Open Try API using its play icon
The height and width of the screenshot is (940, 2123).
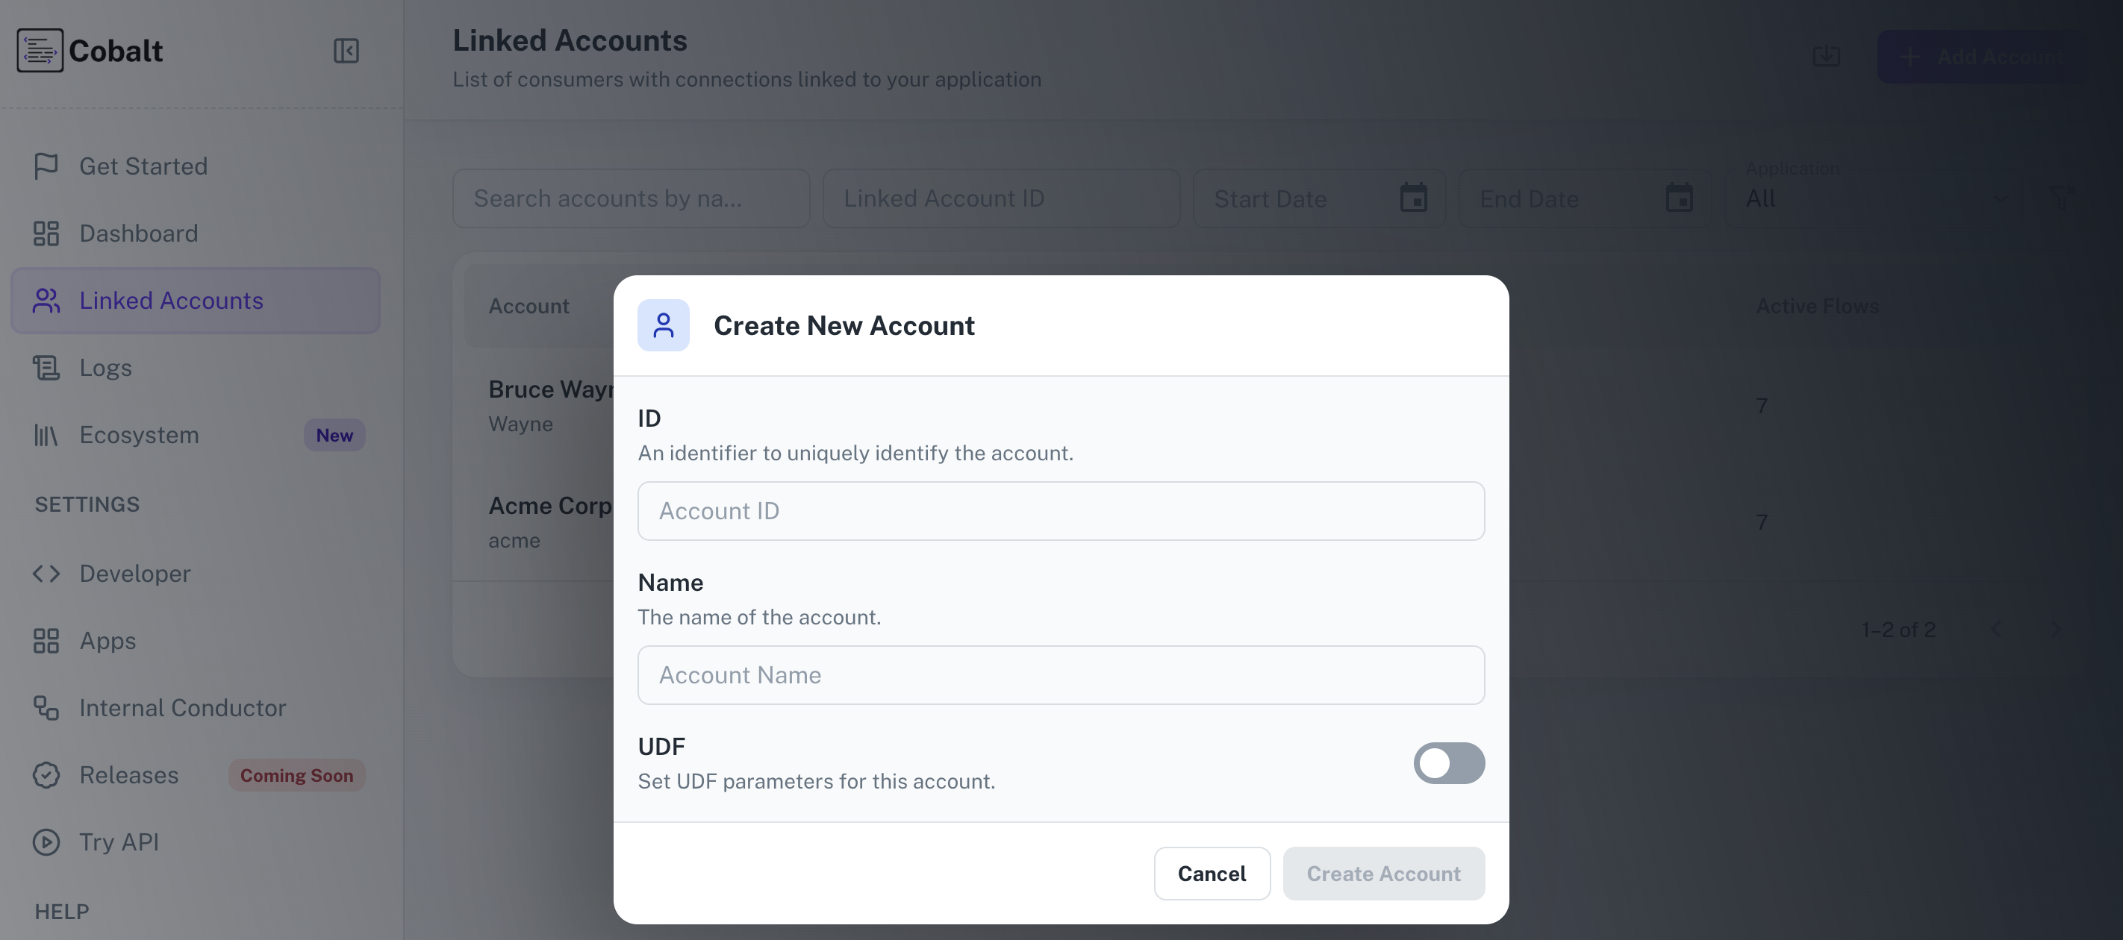coord(46,842)
